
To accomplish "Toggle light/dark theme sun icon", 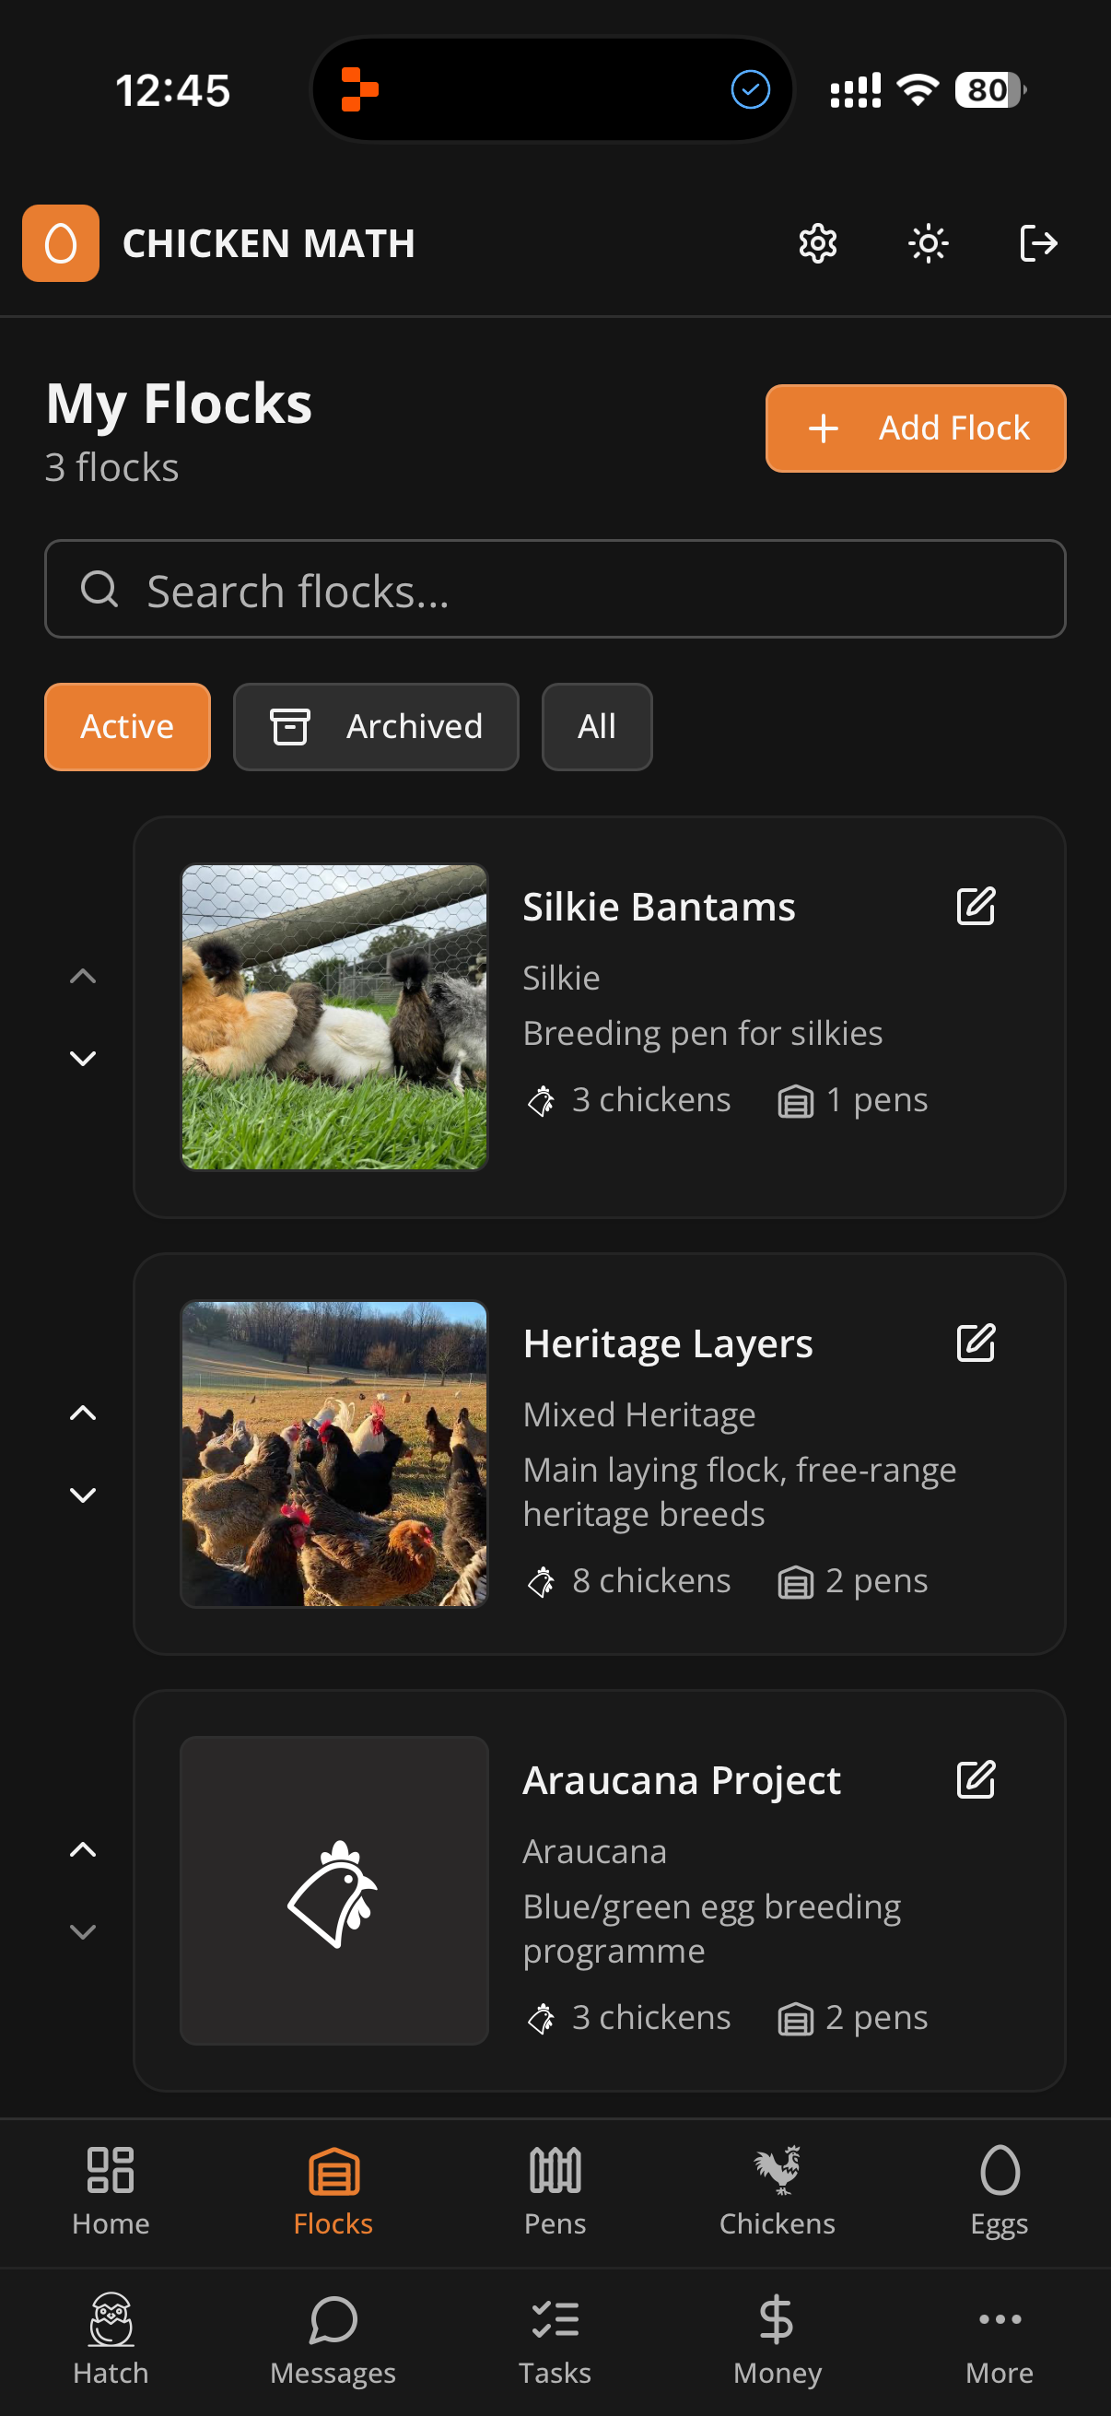I will (x=929, y=244).
